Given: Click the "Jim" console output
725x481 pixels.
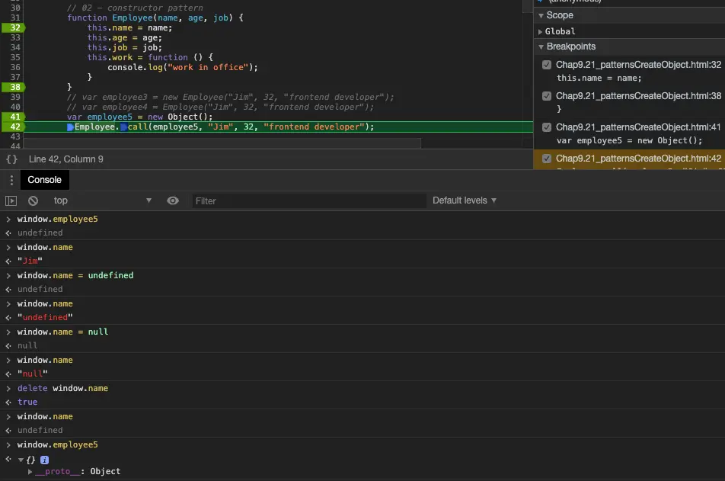Looking at the screenshot, I should click(30, 261).
